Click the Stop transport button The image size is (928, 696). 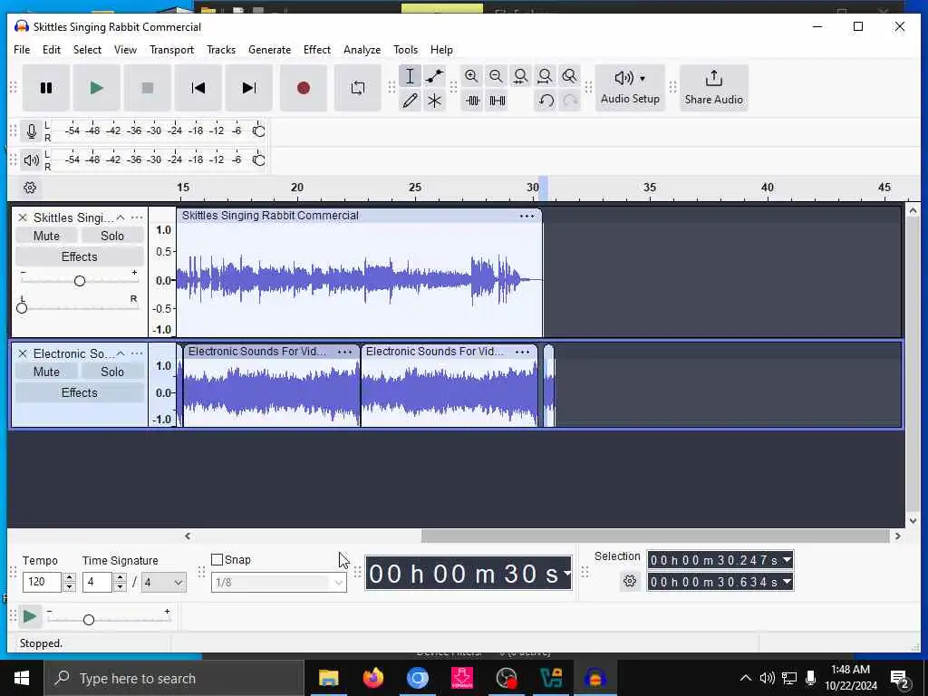coord(148,88)
